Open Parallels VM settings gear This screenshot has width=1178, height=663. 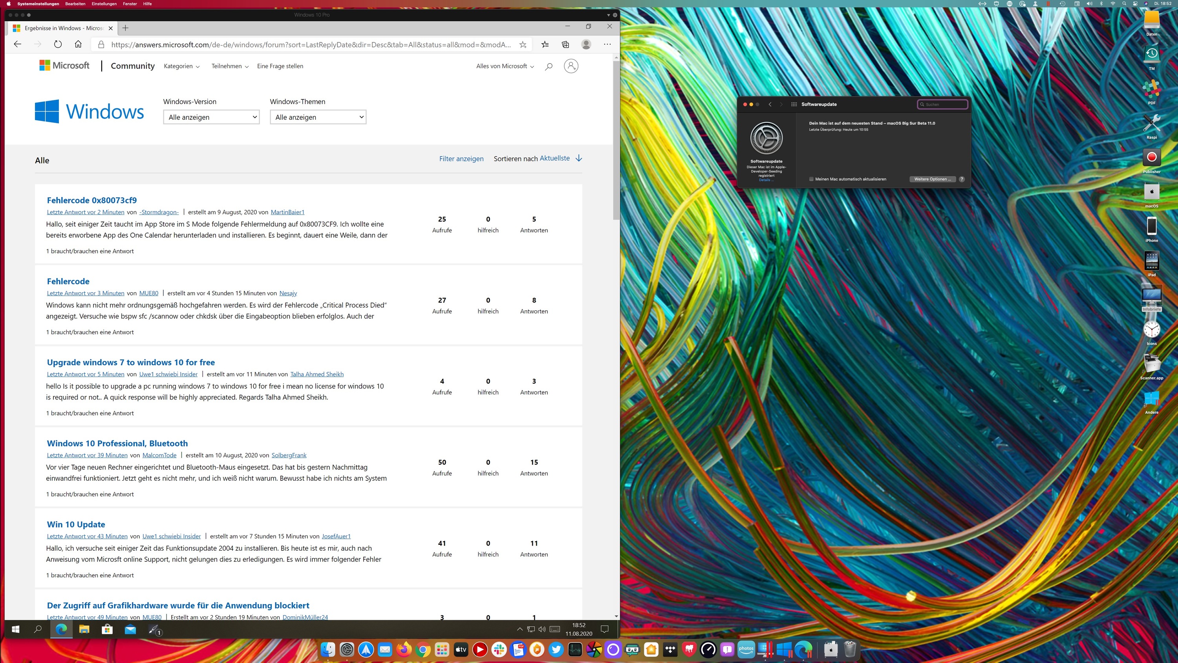[615, 15]
